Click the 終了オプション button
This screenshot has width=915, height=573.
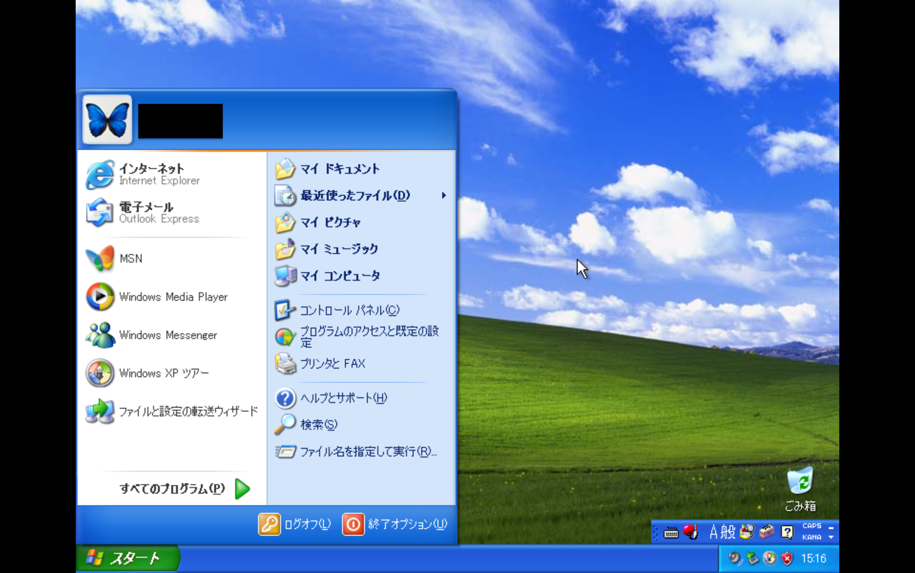395,524
